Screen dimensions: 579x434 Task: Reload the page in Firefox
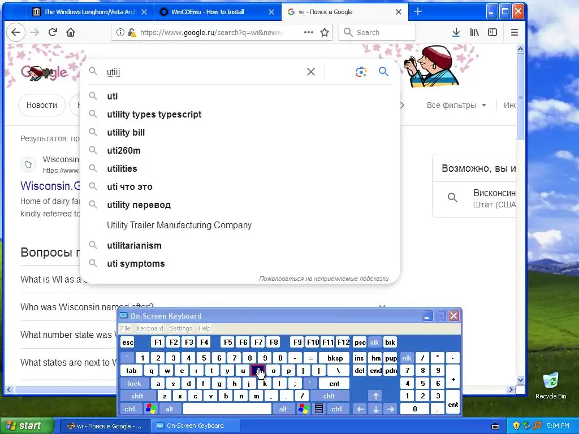[53, 32]
